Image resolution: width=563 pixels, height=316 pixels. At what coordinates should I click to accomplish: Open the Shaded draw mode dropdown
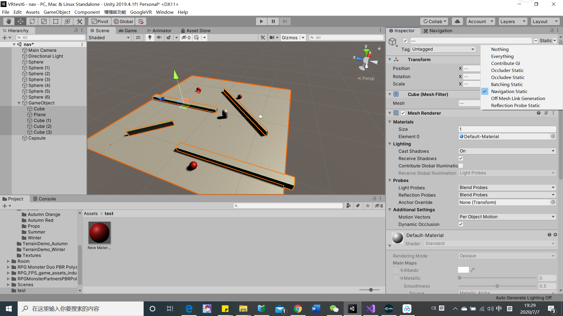tap(109, 37)
